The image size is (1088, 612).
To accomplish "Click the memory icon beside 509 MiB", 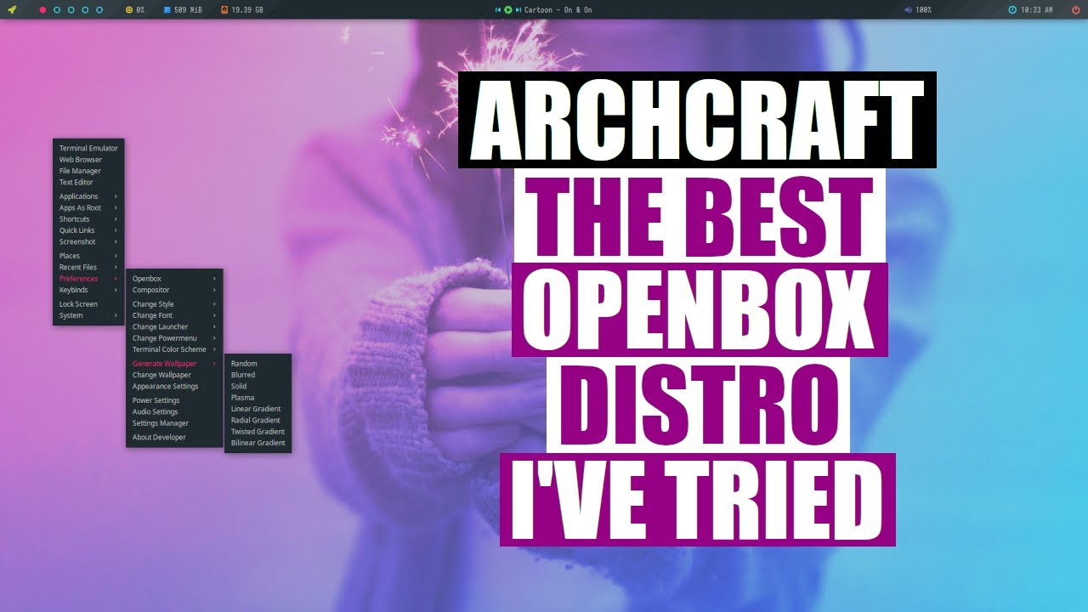I will (167, 9).
